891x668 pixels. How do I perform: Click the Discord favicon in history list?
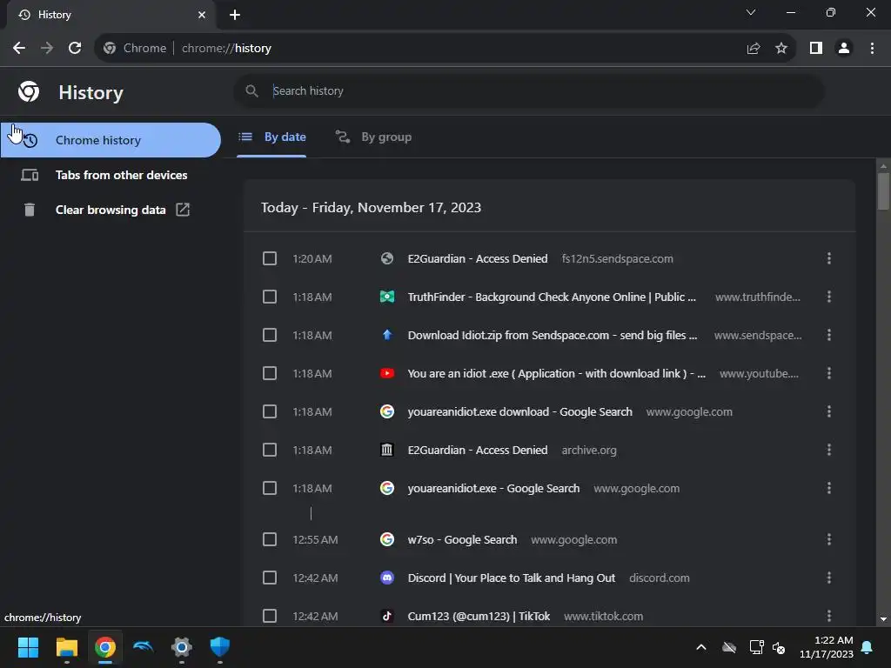pos(387,578)
